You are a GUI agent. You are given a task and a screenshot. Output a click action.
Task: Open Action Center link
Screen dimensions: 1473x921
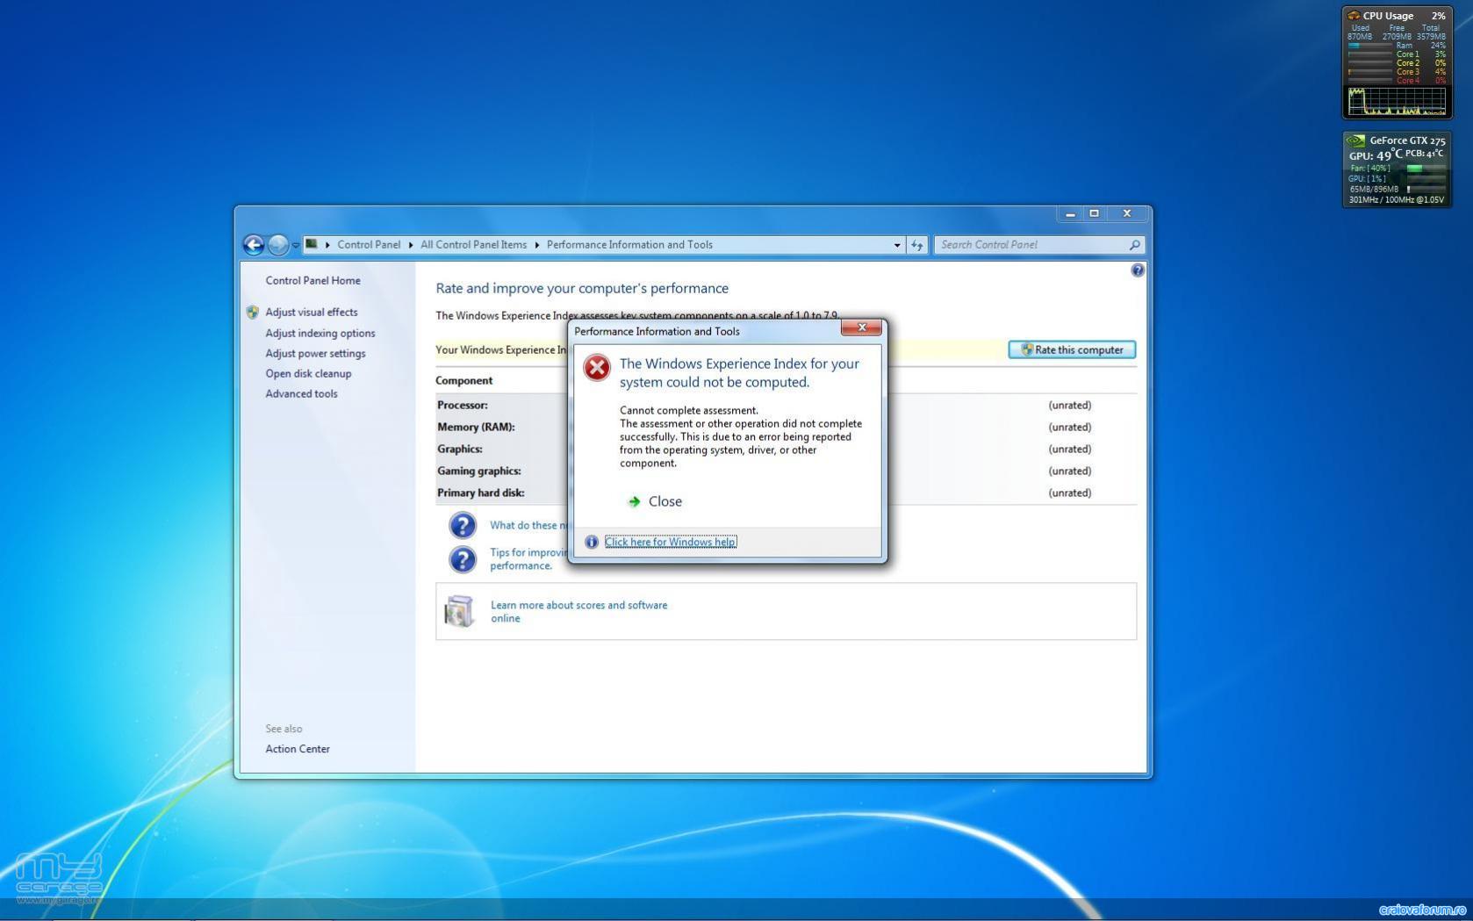[298, 749]
